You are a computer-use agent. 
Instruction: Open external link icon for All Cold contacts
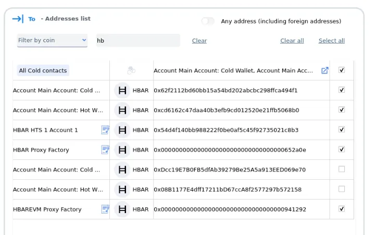[324, 70]
